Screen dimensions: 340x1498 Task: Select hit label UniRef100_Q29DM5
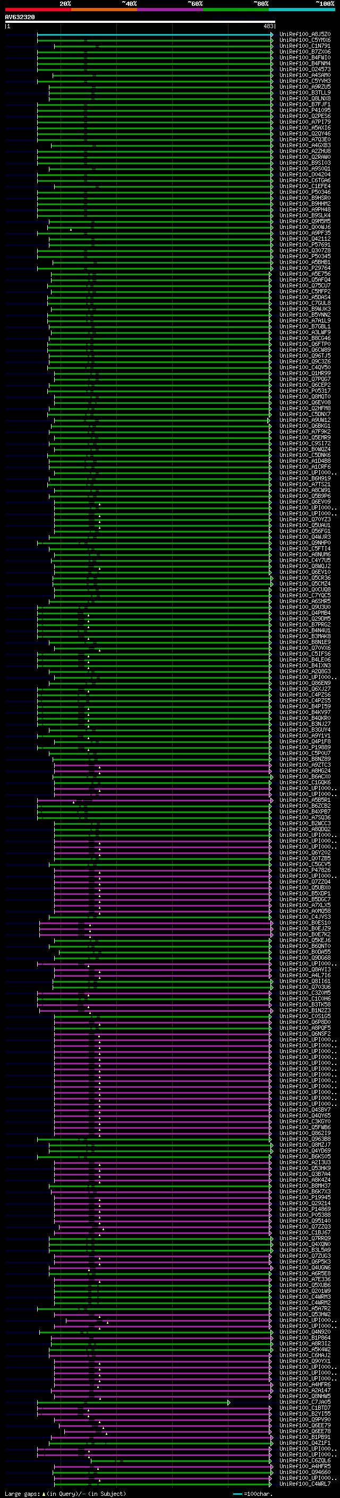(x=305, y=619)
